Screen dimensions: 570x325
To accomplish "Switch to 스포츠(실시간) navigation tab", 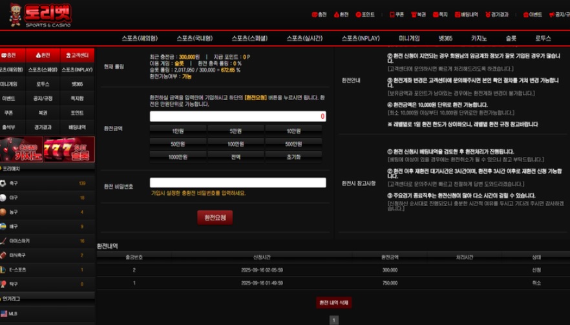I will 304,38.
